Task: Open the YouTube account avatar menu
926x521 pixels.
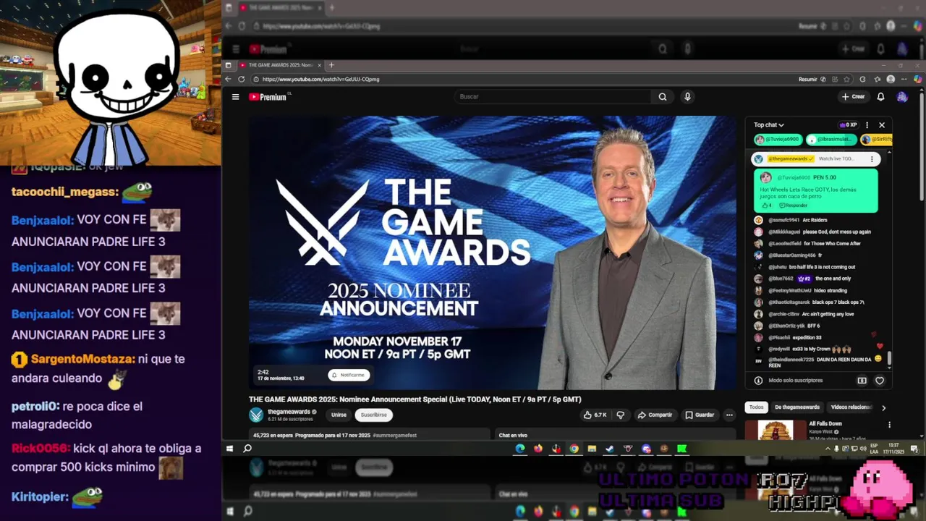Action: coord(902,96)
